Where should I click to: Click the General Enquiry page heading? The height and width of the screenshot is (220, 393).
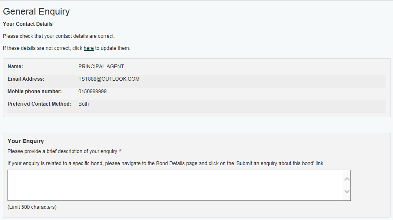(x=36, y=12)
